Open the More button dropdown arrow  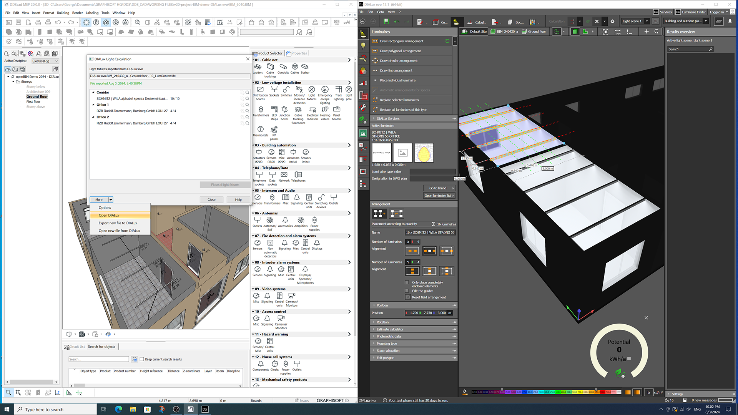point(111,200)
